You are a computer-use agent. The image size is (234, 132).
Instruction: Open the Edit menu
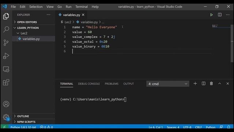[22, 7]
